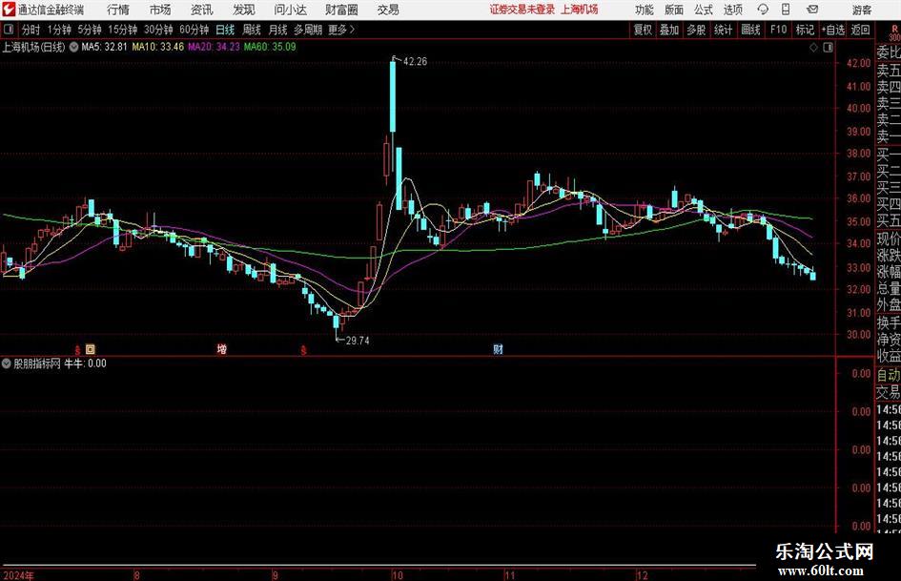Click the 牛牛: 0.00 indicator value
The width and height of the screenshot is (901, 581).
point(85,363)
